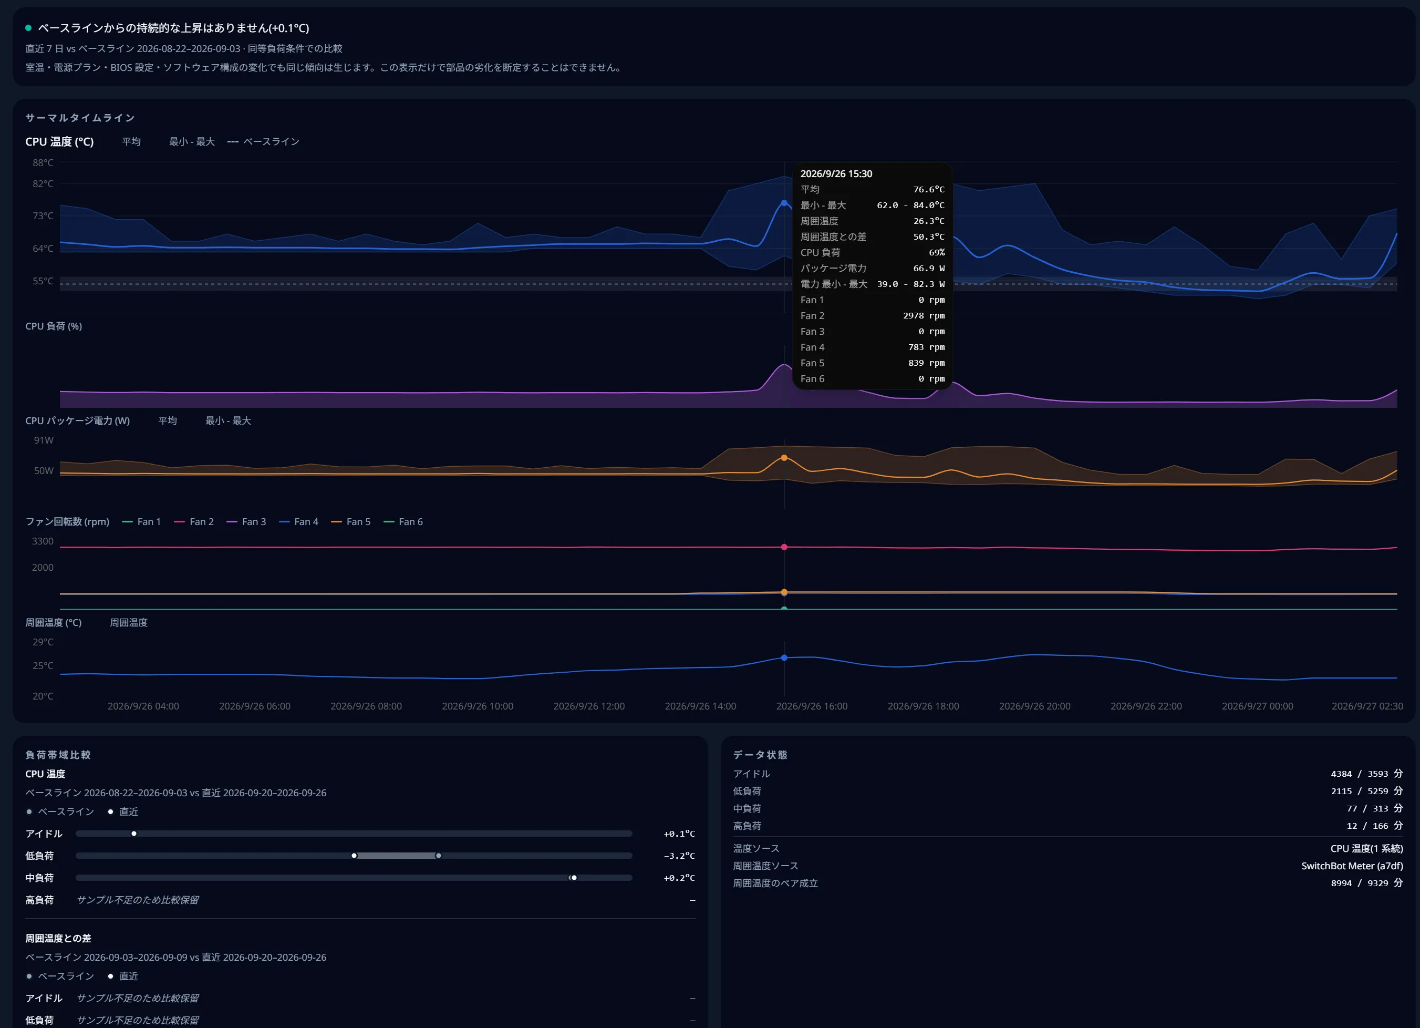This screenshot has width=1420, height=1028.
Task: Click the 2026/9/27 00:00 axis label
Action: pyautogui.click(x=1257, y=706)
